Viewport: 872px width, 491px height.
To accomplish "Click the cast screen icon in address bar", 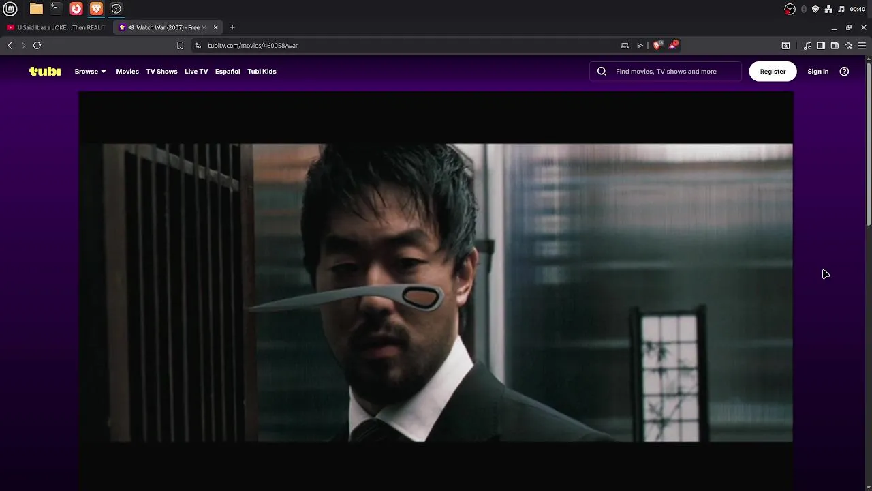I will (625, 45).
